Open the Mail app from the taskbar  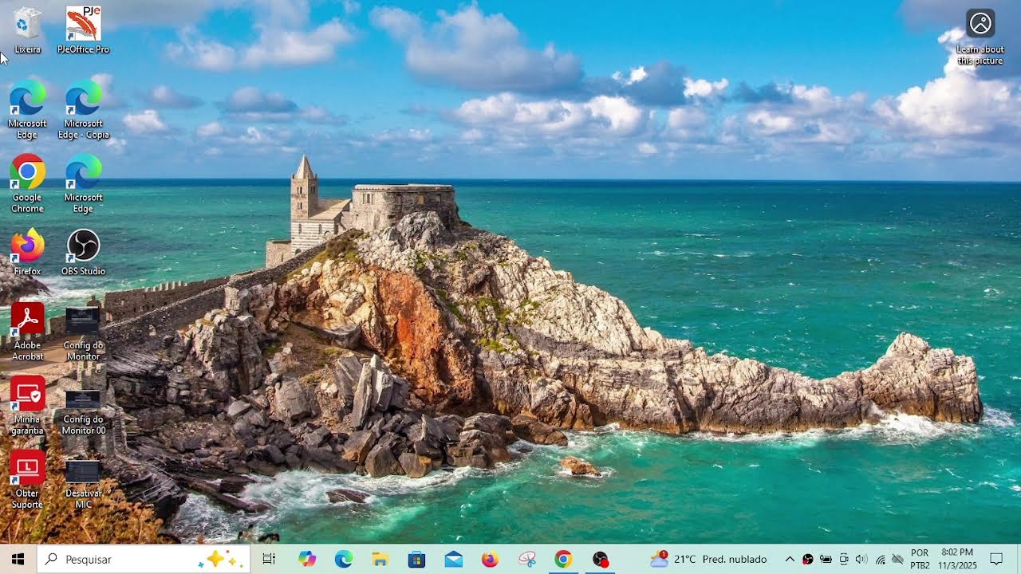point(454,559)
